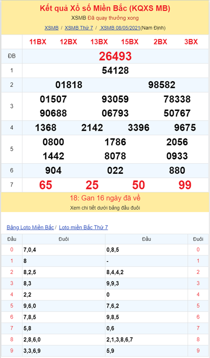This screenshot has width=210, height=358.
Task: Open the XSMB 08/05/2021 link
Action: click(120, 28)
